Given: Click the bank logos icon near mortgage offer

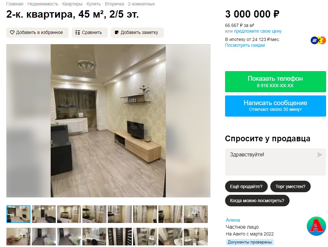Looking at the screenshot, I should click(x=318, y=40).
